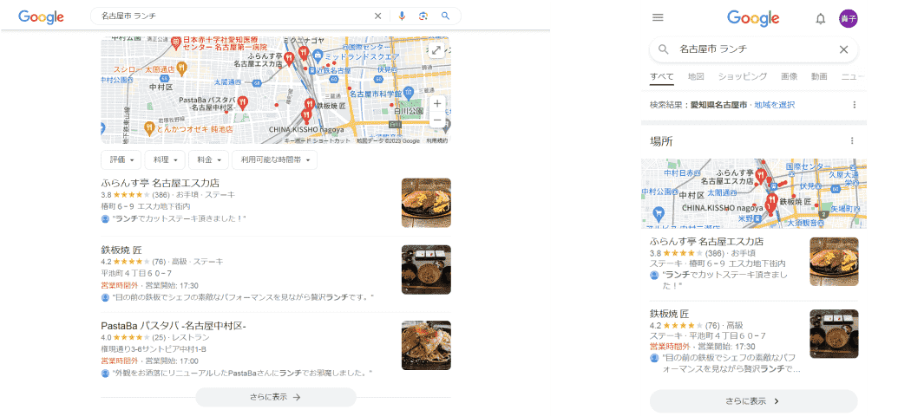Click mobile Google logo
Viewport: 911px width, 416px height.
coord(753,18)
